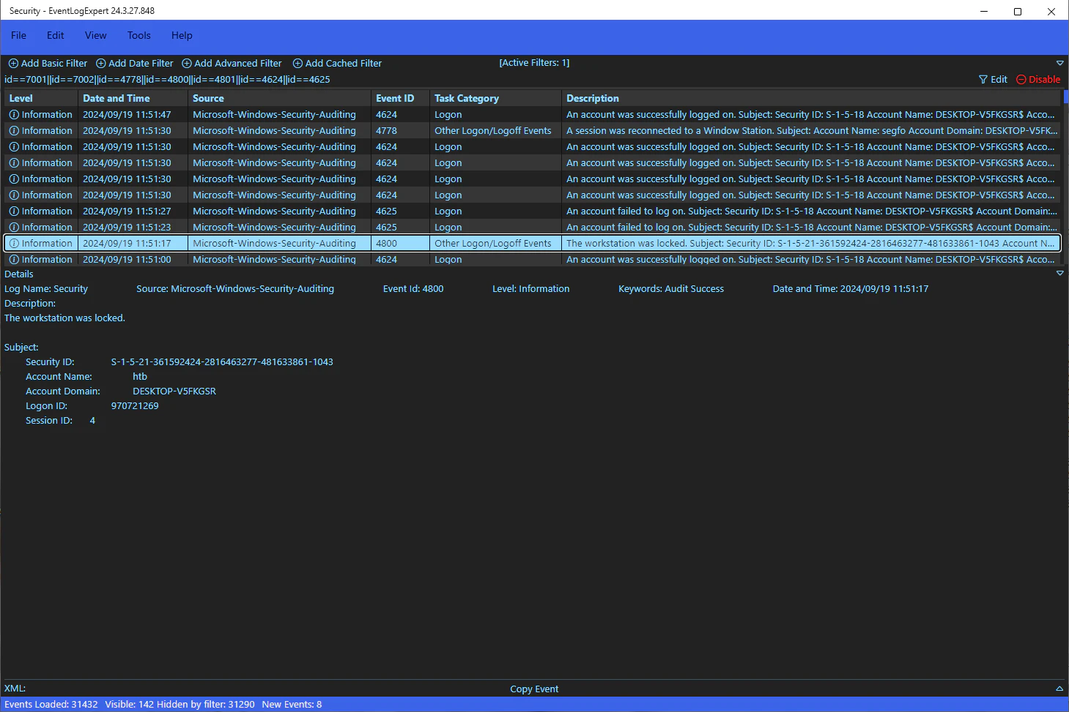
Task: Click the Active Filters: 1 indicator
Action: point(534,63)
